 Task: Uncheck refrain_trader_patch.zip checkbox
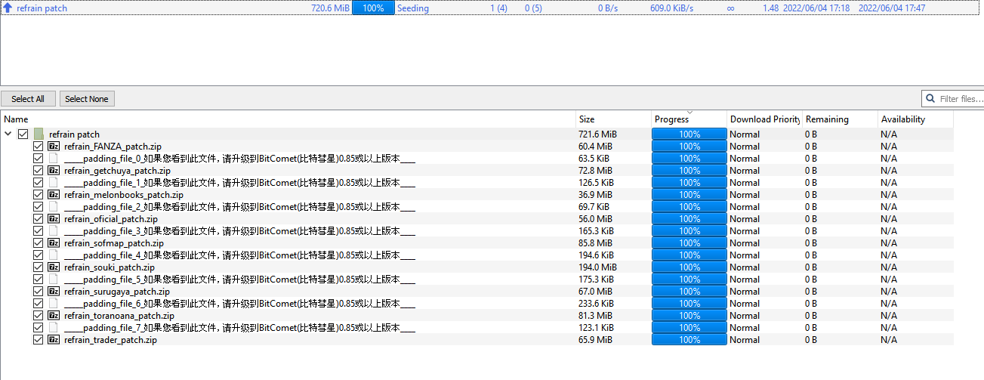click(x=39, y=340)
